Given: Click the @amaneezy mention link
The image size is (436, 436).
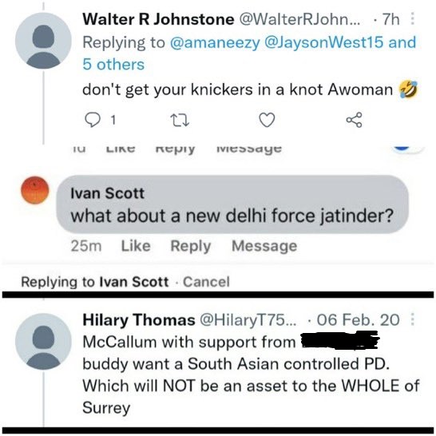Looking at the screenshot, I should click(215, 42).
